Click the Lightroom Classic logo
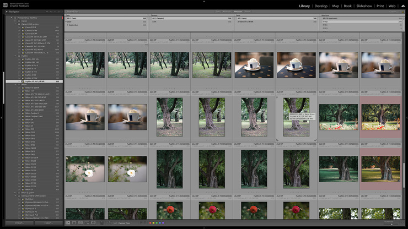Image resolution: width=408 pixels, height=229 pixels. [5, 5]
